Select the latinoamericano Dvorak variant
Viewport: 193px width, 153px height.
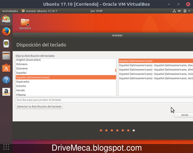point(156,65)
